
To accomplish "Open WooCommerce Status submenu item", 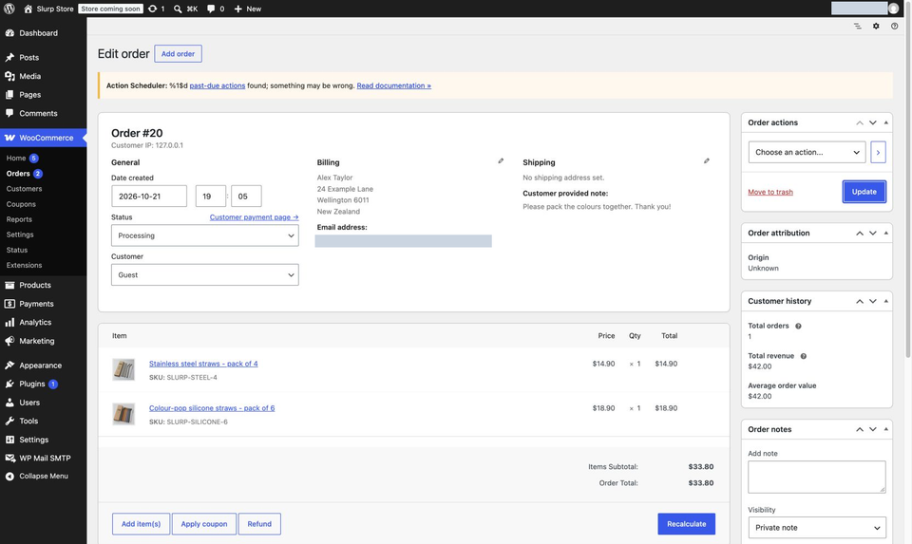I will (x=17, y=250).
